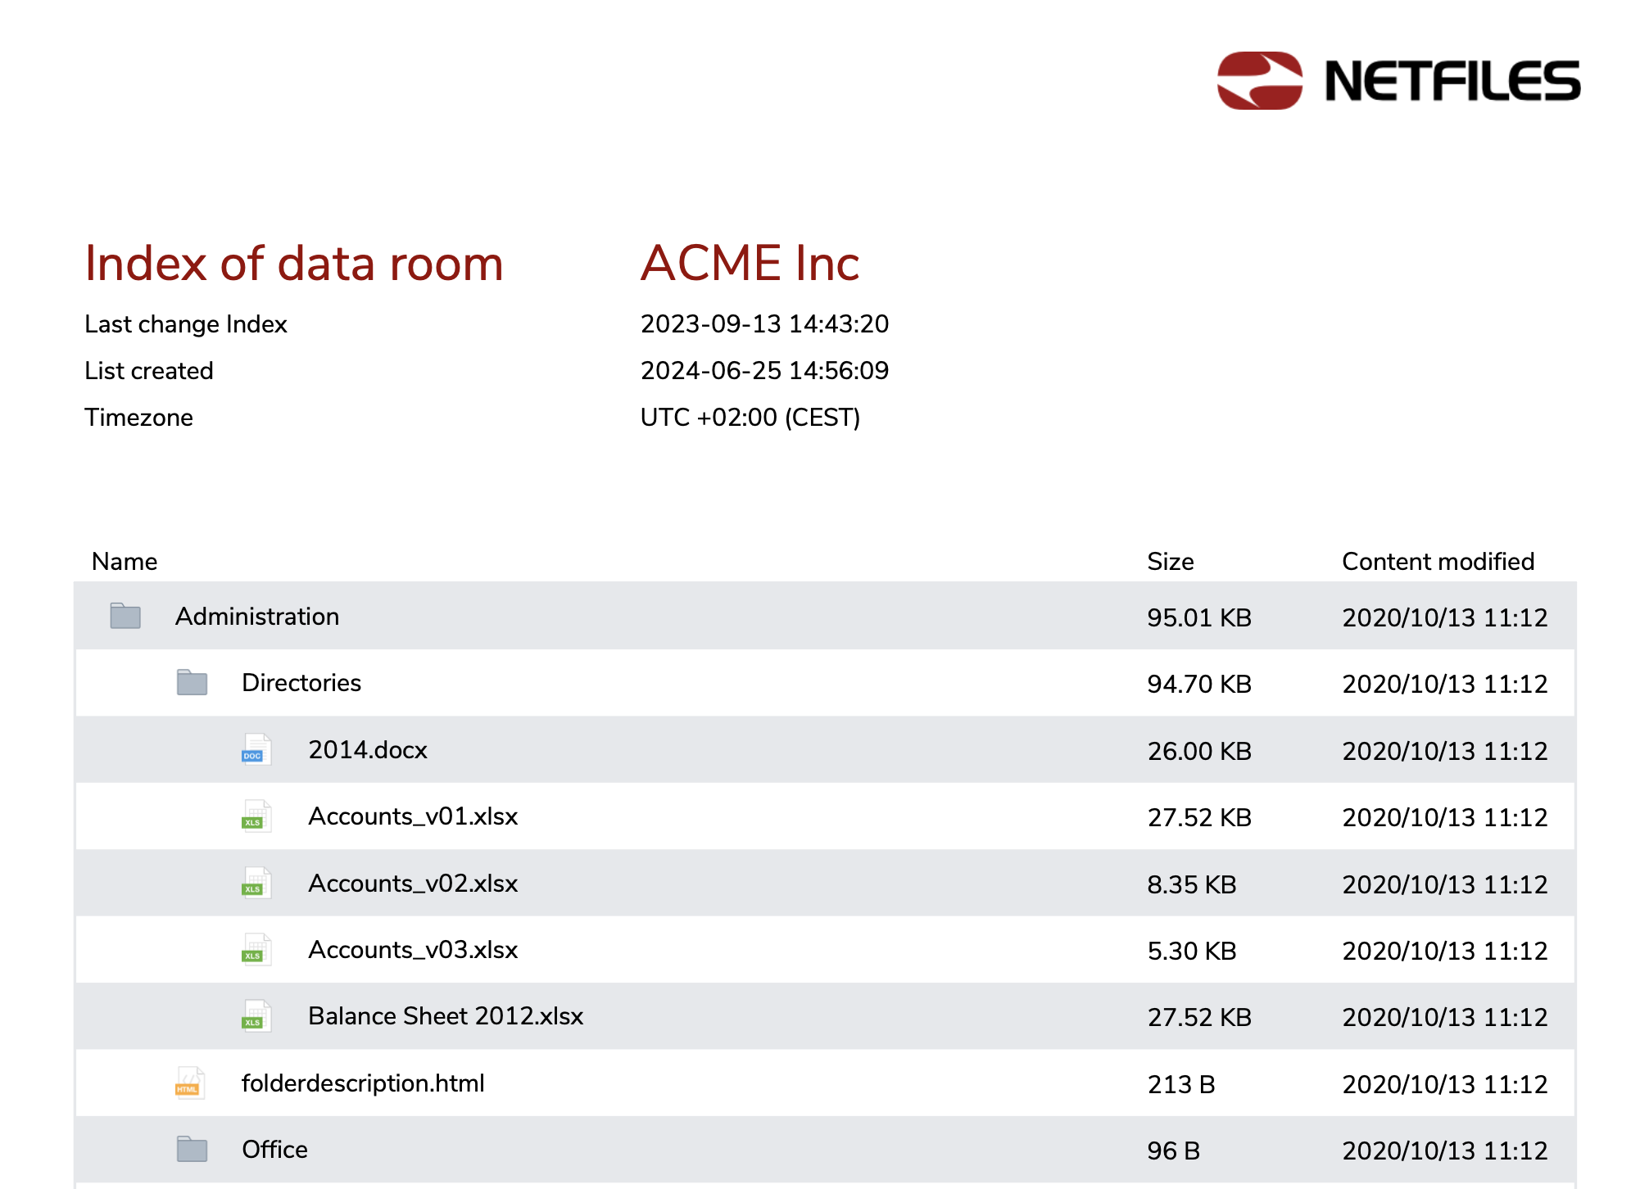1640x1189 pixels.
Task: Open the 2014.docx file link
Action: (x=368, y=750)
